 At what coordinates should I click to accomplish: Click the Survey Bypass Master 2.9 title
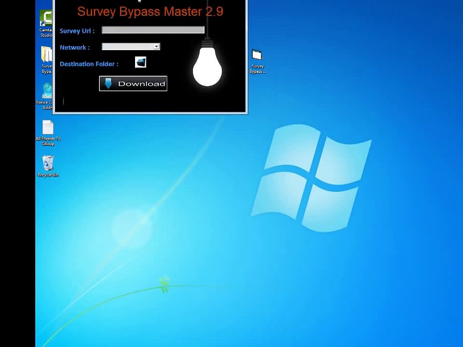point(150,12)
